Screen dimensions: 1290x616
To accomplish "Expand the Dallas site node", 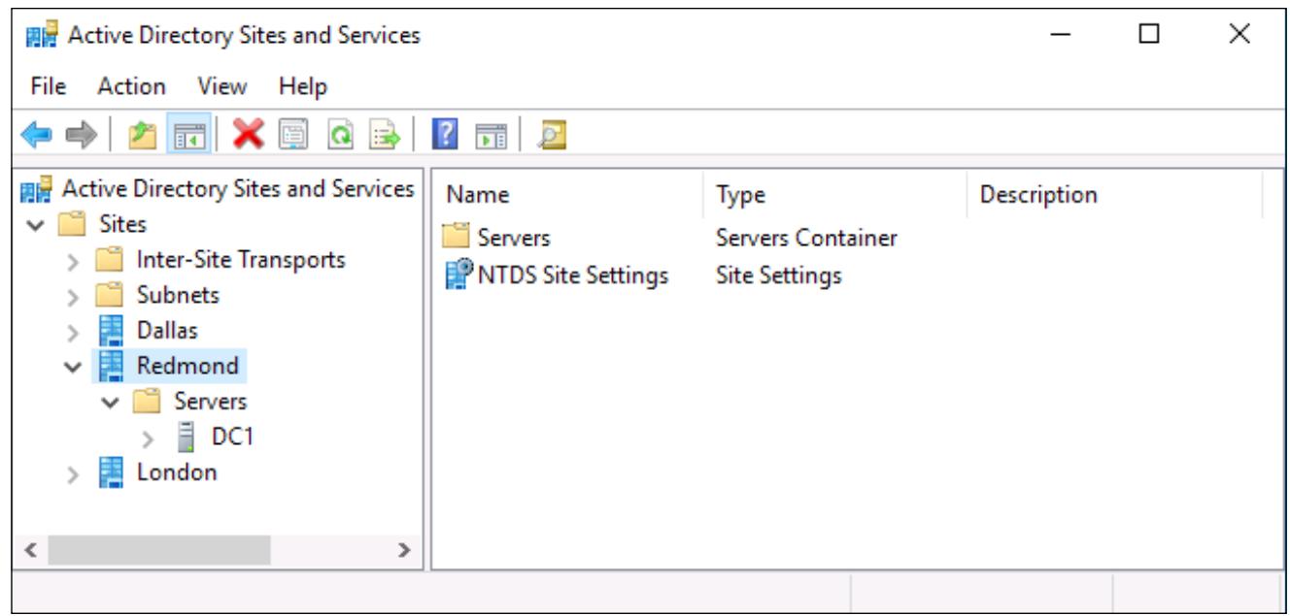I will pos(74,332).
